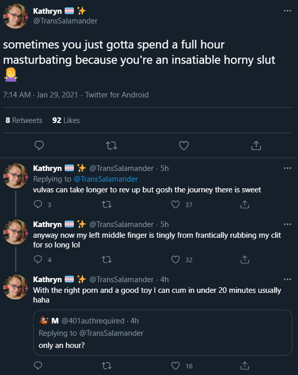Share the 4h reply with 16 likes
298x375 pixels.
(245, 366)
